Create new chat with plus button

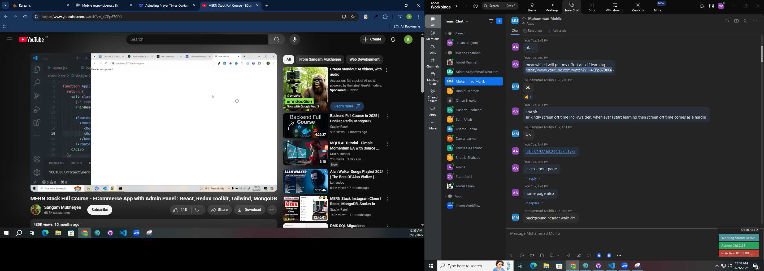pyautogui.click(x=500, y=21)
